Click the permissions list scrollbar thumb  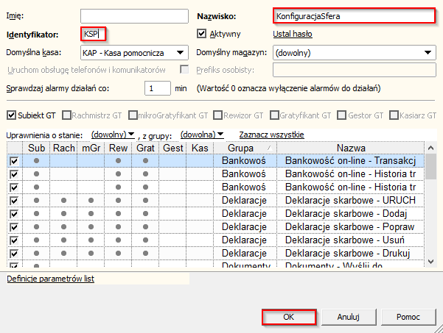(x=431, y=166)
